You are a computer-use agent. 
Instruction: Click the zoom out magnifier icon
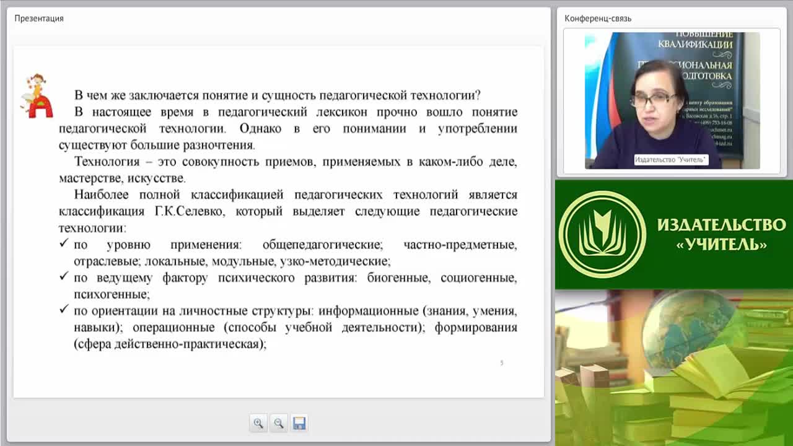point(279,423)
